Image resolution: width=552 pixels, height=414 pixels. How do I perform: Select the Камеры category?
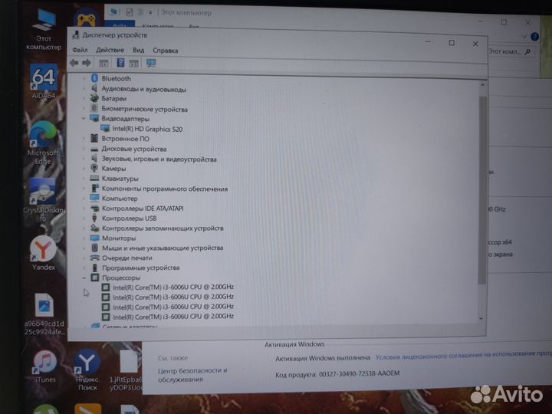[113, 169]
